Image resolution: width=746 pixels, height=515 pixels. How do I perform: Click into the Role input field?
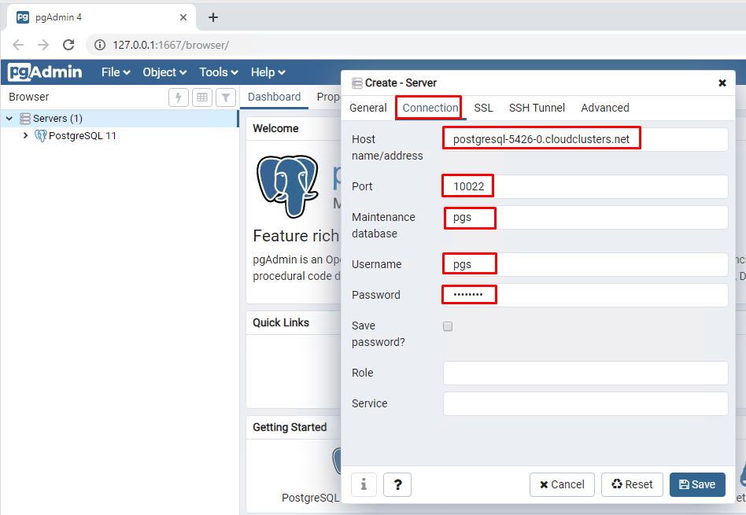[585, 373]
